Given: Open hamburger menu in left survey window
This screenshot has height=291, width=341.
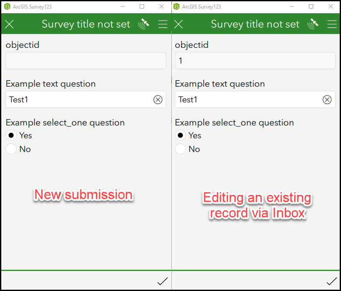Looking at the screenshot, I should point(163,24).
